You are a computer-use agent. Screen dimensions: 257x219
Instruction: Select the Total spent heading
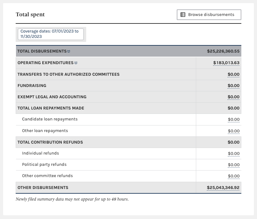coord(30,15)
